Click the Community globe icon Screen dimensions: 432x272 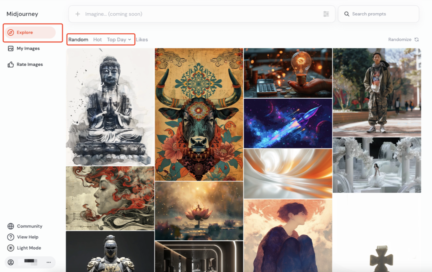coord(11,226)
